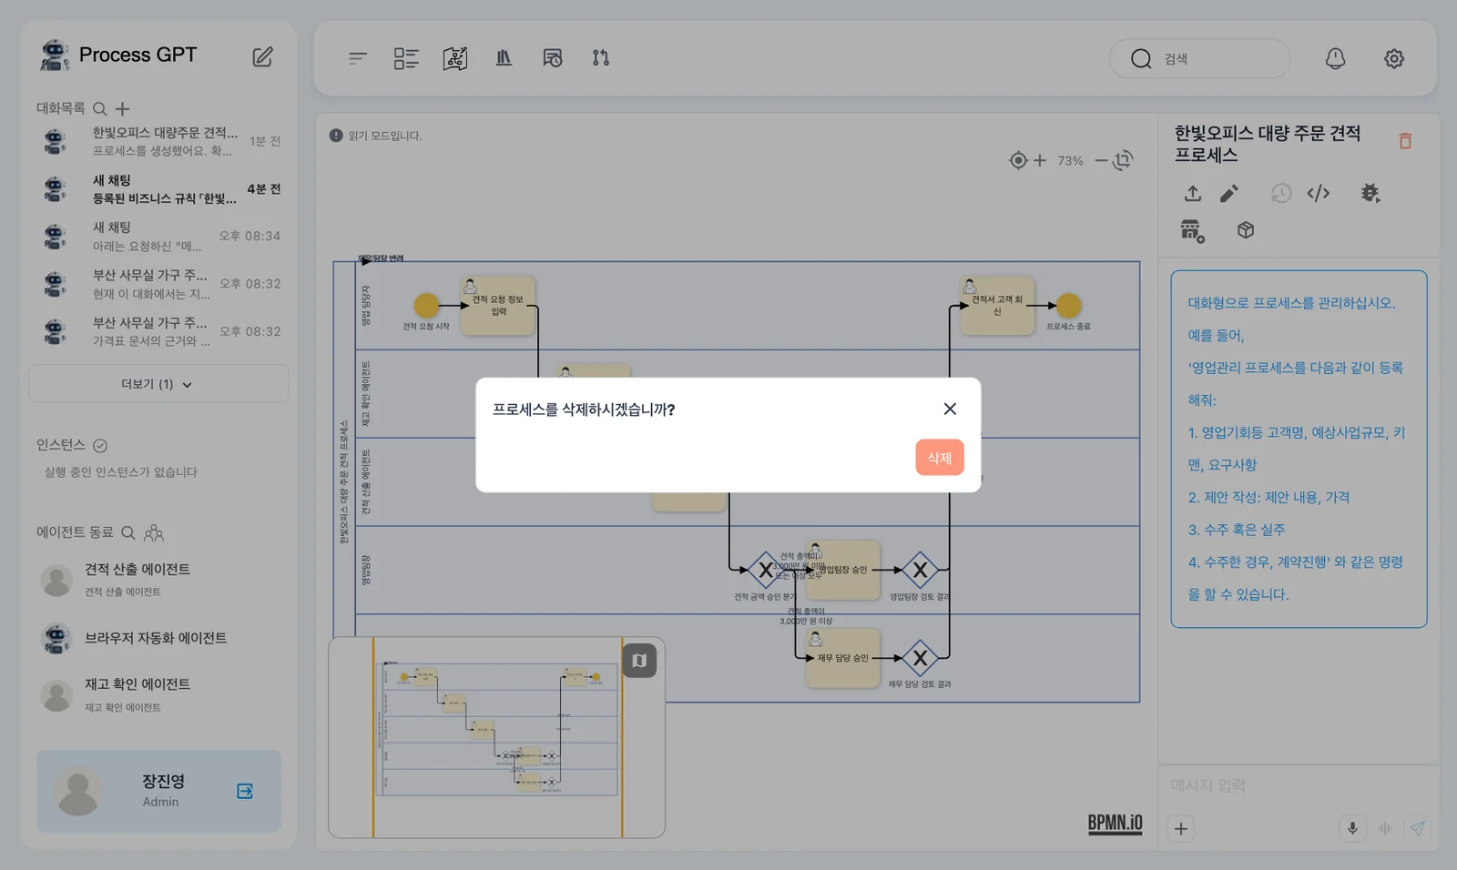Open the notifications bell
This screenshot has height=870, width=1457.
1335,58
